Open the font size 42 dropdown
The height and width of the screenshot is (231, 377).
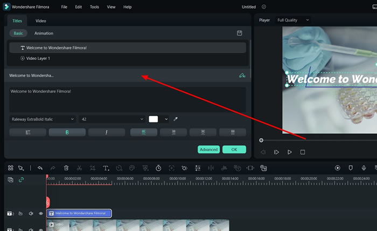point(112,119)
